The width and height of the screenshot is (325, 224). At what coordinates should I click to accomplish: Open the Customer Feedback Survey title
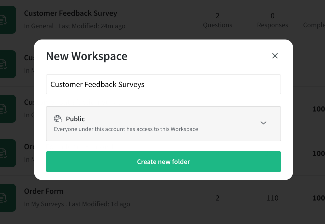(x=70, y=13)
